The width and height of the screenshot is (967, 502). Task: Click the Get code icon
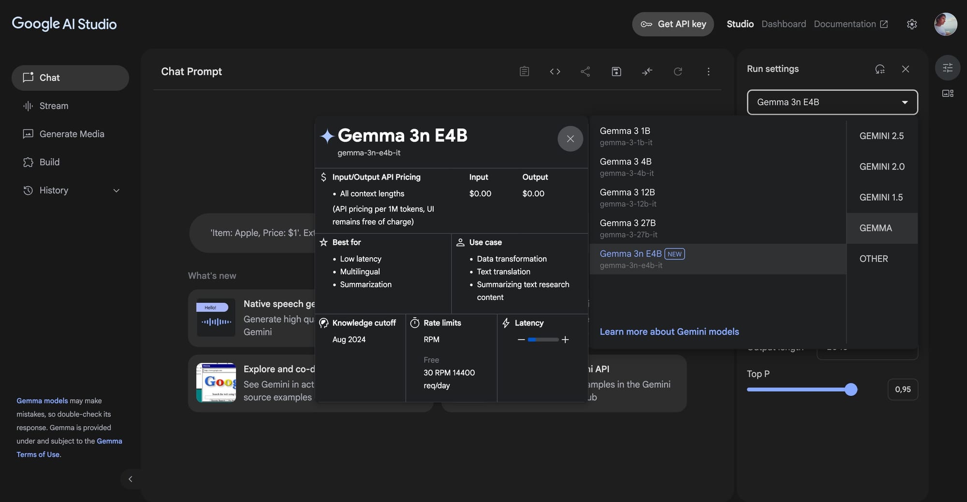(555, 71)
